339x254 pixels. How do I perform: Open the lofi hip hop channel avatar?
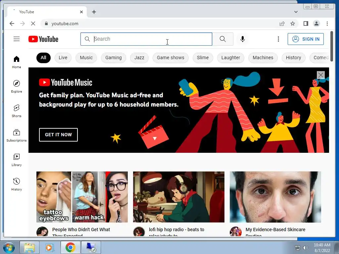coord(139,231)
